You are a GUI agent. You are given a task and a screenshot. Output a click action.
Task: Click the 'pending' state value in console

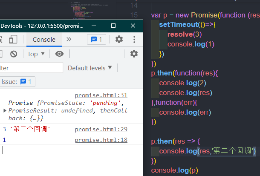[x=105, y=103]
